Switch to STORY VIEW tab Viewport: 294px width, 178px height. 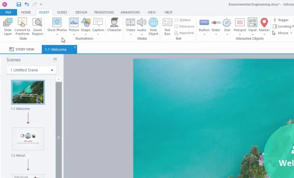point(22,49)
